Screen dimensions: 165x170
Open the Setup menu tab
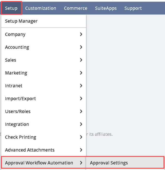pos(11,8)
